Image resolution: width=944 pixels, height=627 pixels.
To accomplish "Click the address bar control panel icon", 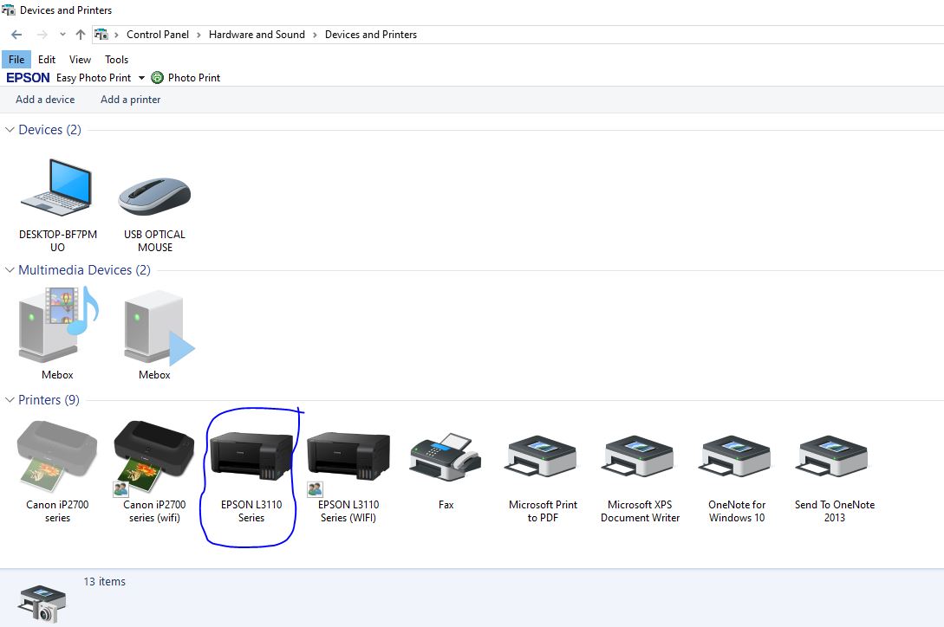I will click(x=101, y=35).
